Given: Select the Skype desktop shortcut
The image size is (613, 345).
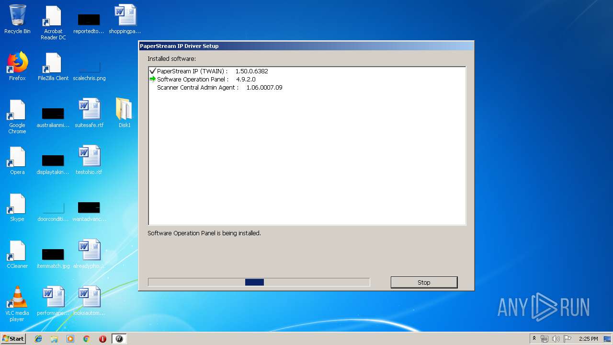Looking at the screenshot, I should (x=17, y=207).
